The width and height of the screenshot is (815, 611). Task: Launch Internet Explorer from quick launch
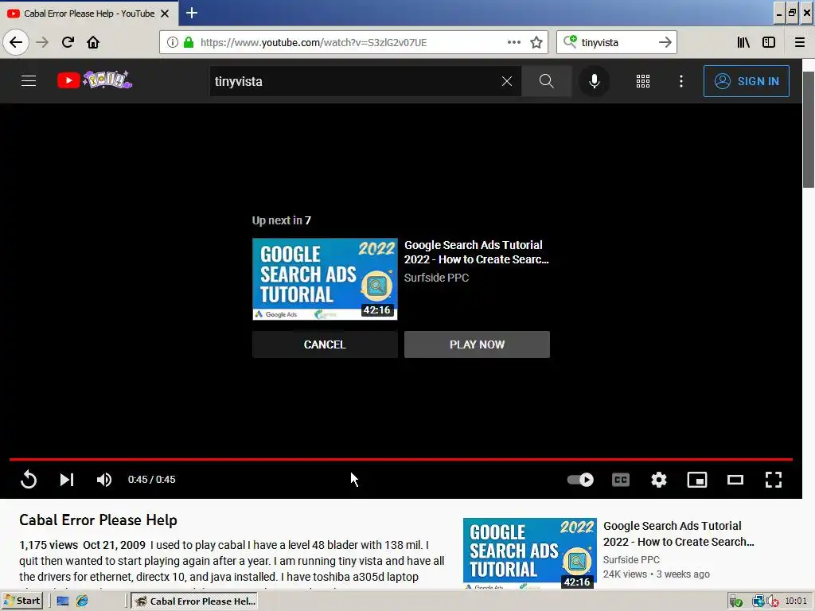(x=82, y=601)
